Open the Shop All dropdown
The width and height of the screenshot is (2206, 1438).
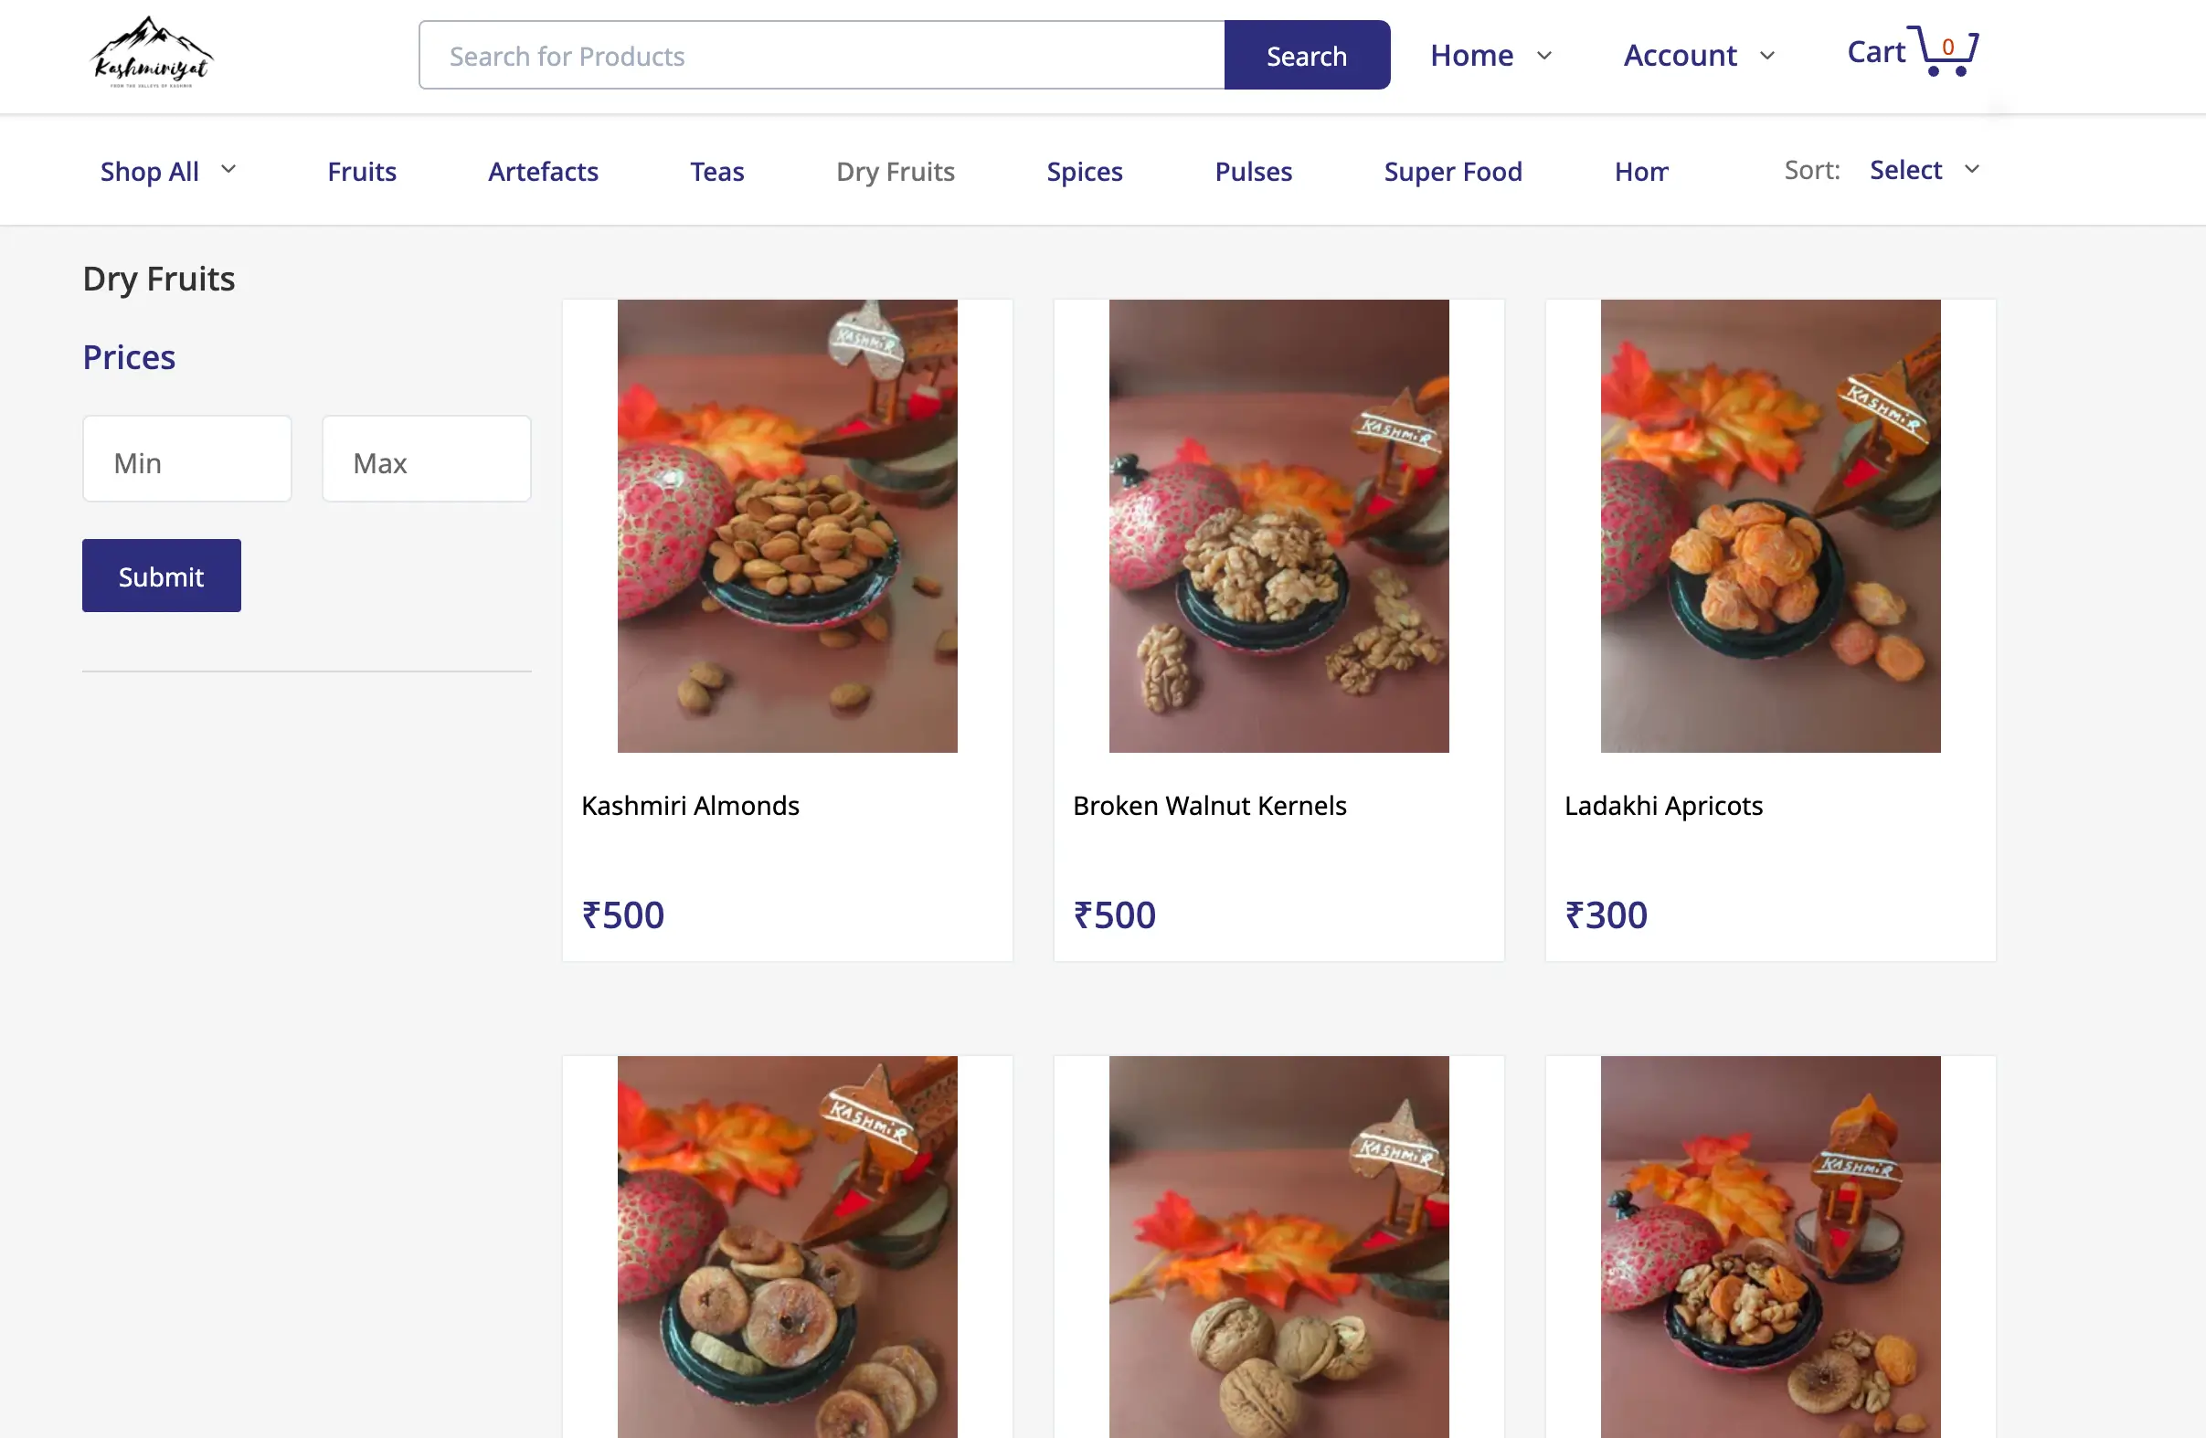[x=167, y=171]
